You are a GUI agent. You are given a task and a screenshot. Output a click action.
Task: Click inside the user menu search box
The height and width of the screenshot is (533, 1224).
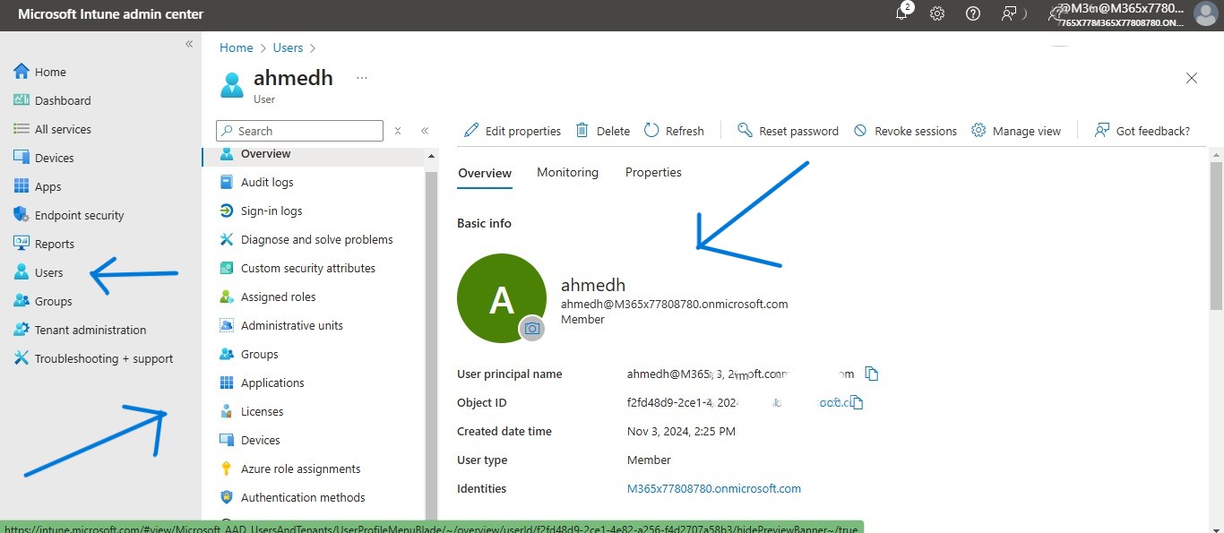(x=298, y=130)
